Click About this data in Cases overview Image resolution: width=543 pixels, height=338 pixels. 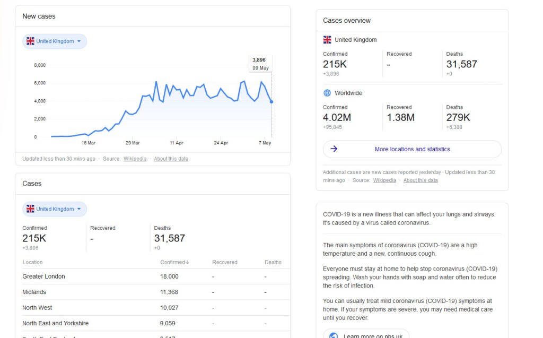click(x=421, y=180)
